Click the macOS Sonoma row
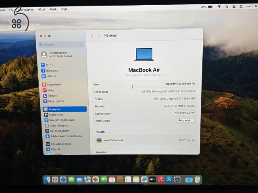 pos(145,140)
